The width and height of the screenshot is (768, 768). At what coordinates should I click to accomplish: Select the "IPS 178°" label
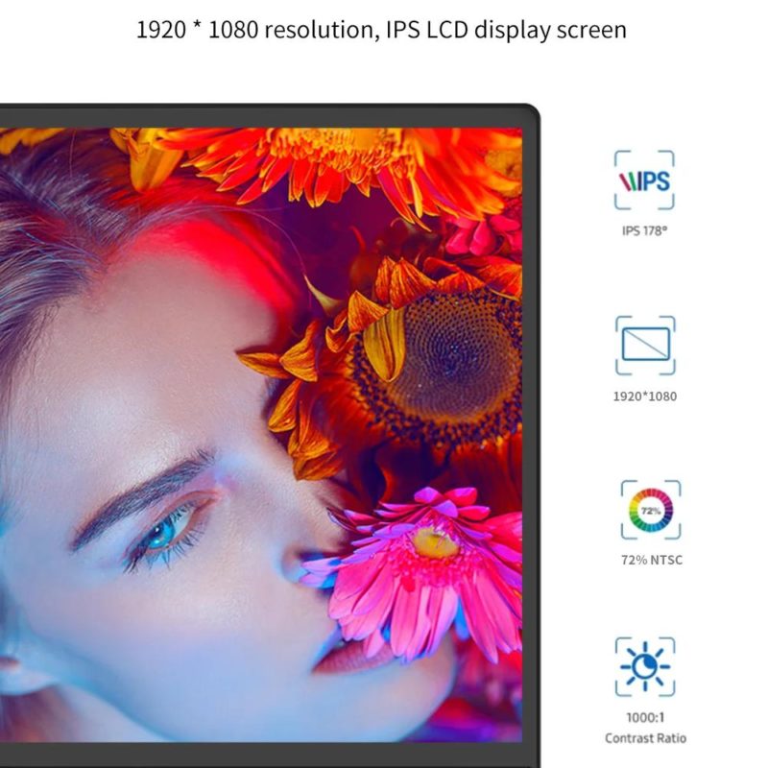point(644,230)
